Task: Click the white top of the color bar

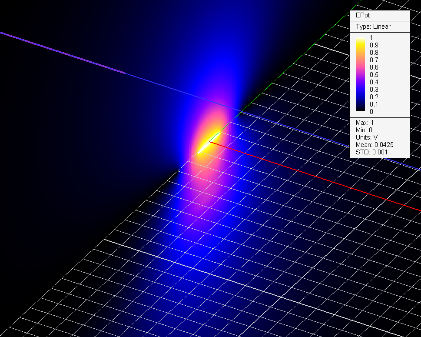Action: click(x=360, y=39)
